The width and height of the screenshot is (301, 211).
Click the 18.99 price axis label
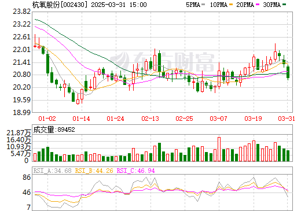(21, 113)
